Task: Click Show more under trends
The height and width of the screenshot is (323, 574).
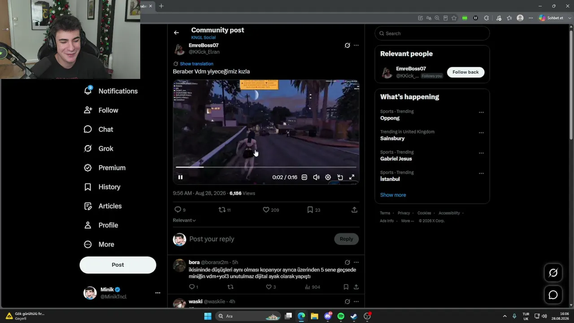Action: point(393,195)
